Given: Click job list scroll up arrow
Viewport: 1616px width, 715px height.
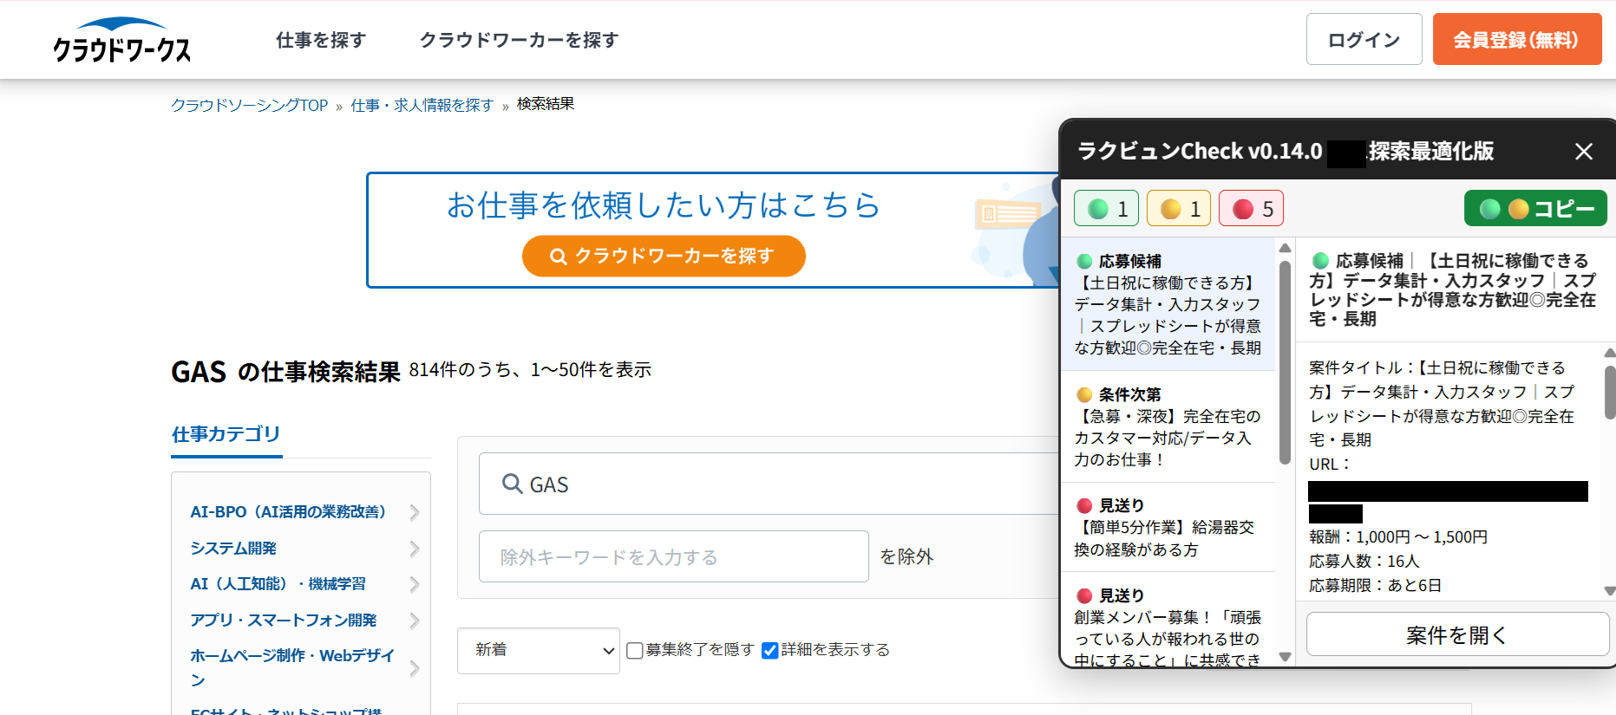Looking at the screenshot, I should click(x=1286, y=248).
